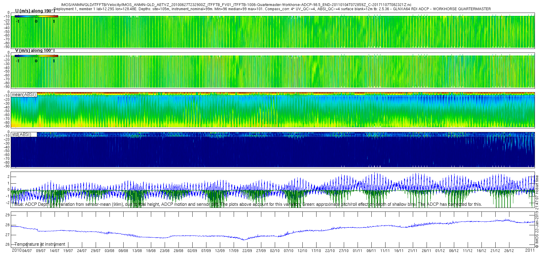Click the '16/12' date tick label
This screenshot has height=255, width=540.
(481, 251)
